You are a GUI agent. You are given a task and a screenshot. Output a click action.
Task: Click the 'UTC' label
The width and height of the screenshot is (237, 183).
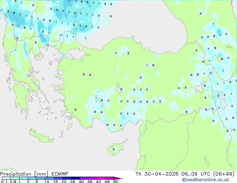pos(205,174)
